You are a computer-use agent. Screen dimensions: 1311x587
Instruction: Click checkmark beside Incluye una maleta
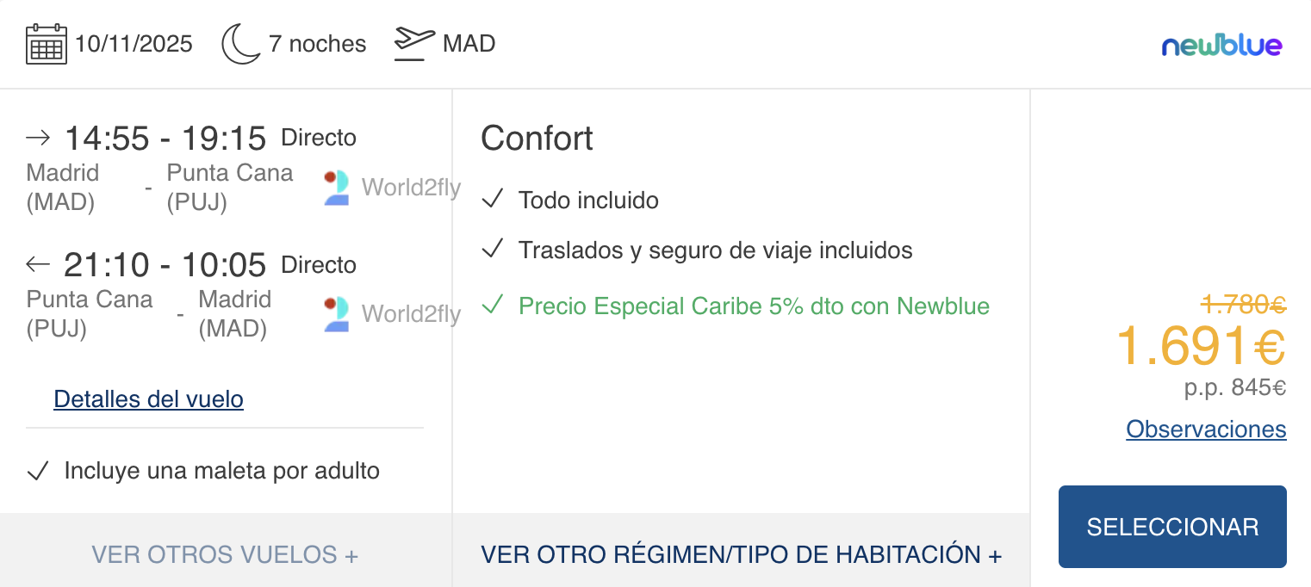[x=38, y=471]
